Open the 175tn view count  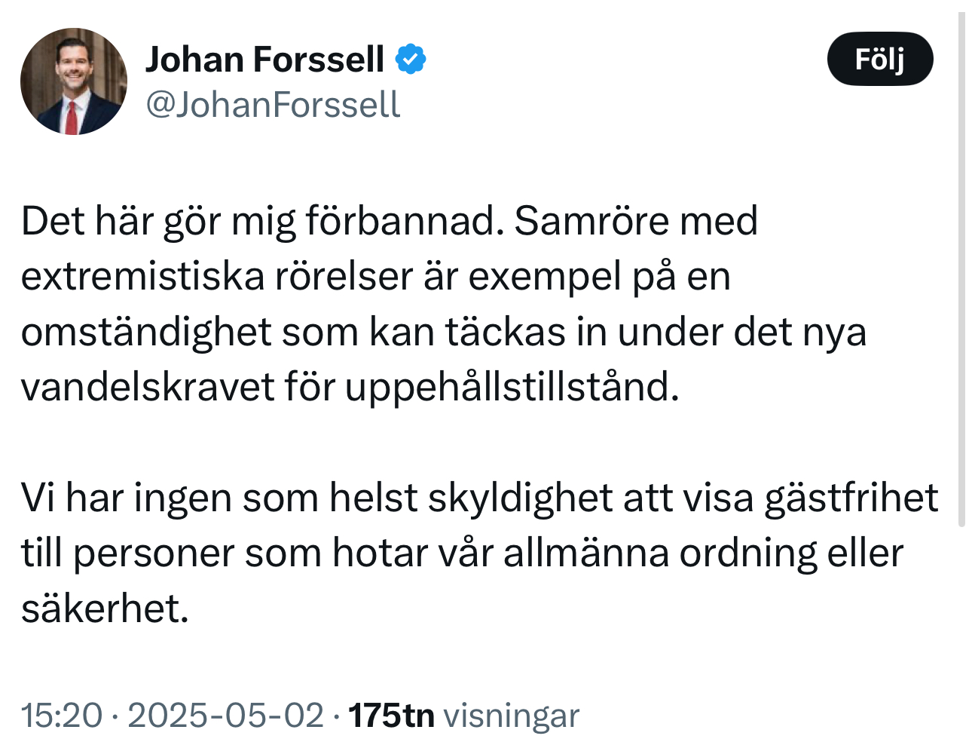392,715
